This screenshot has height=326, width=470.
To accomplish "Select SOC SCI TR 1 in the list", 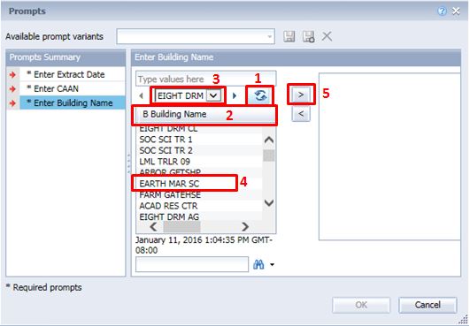I will coord(199,140).
